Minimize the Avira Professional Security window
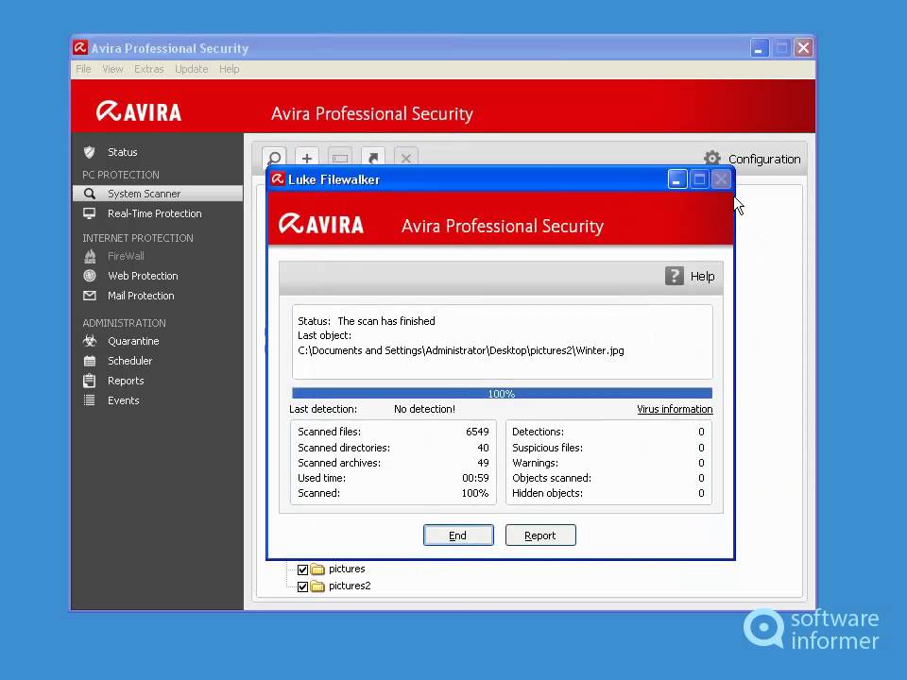This screenshot has height=680, width=907. [759, 48]
